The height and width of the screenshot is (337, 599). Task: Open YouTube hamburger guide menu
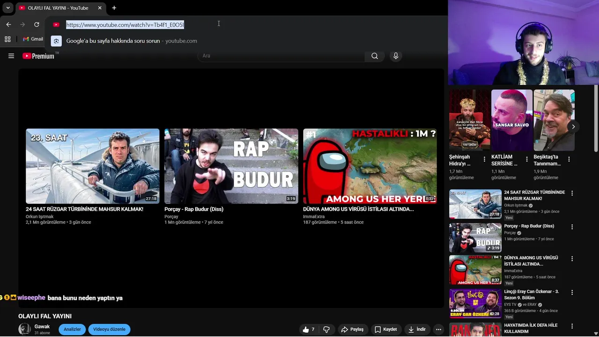[11, 56]
